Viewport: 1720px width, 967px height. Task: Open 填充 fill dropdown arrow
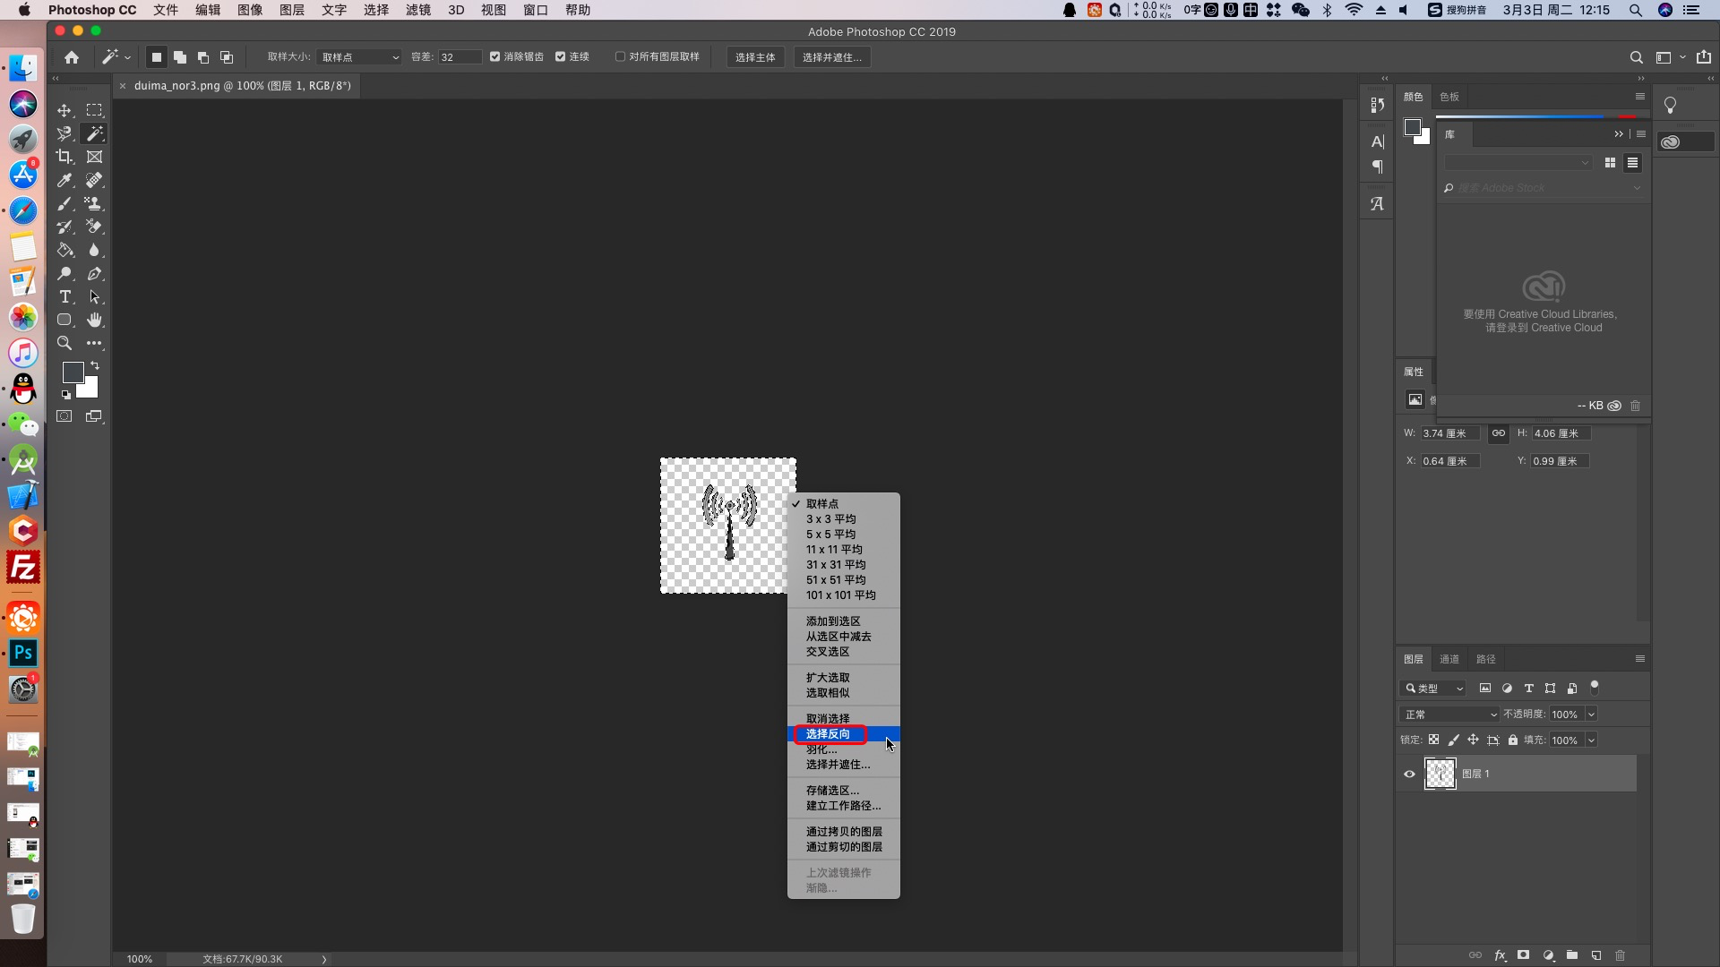click(x=1591, y=740)
